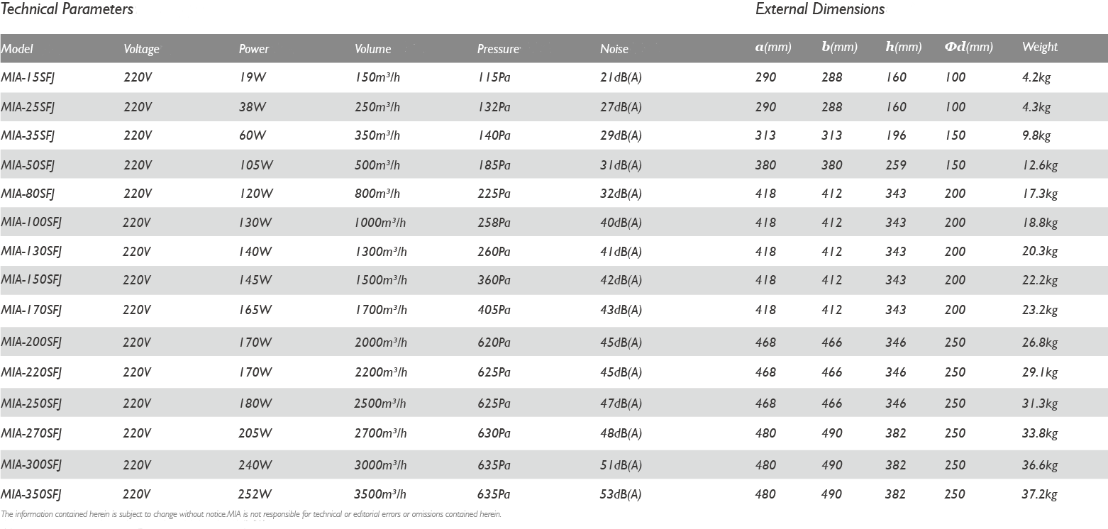The height and width of the screenshot is (529, 1108).
Task: Select the Φd(mm) column header
Action: tap(968, 47)
